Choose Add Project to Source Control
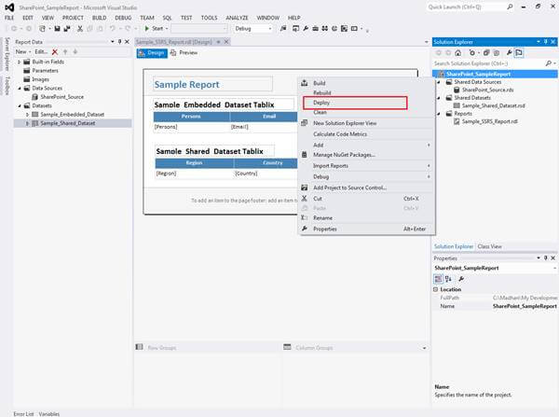The image size is (559, 417). pyautogui.click(x=366, y=188)
